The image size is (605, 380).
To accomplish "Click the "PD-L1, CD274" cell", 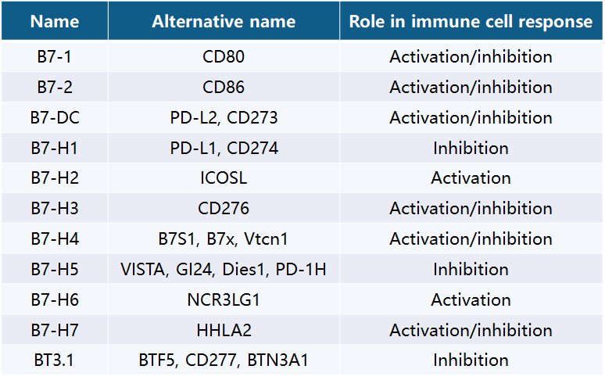I will 223,148.
